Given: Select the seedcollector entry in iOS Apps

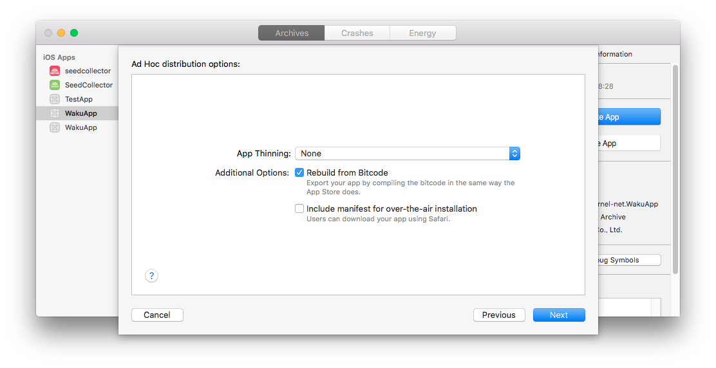Looking at the screenshot, I should 88,71.
